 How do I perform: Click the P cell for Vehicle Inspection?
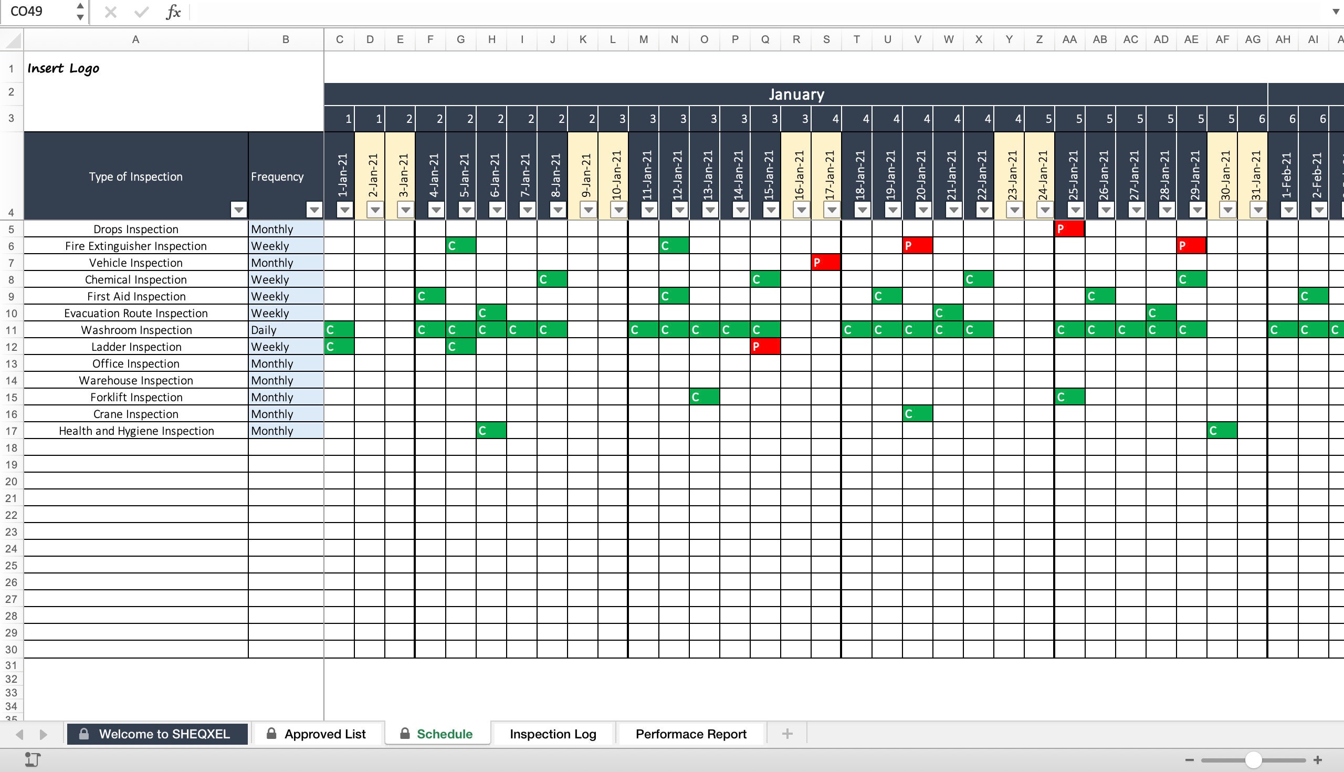click(x=826, y=262)
